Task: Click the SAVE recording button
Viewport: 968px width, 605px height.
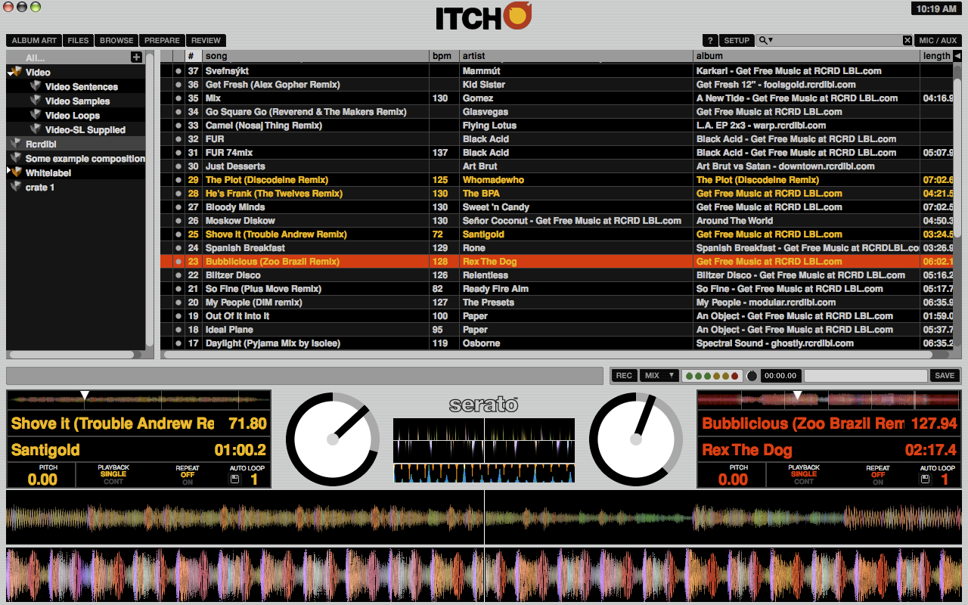Action: click(x=945, y=376)
